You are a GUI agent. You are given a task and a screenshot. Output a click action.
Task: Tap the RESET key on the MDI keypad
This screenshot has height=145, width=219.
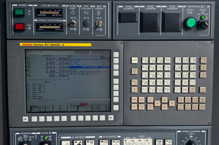coord(135,60)
